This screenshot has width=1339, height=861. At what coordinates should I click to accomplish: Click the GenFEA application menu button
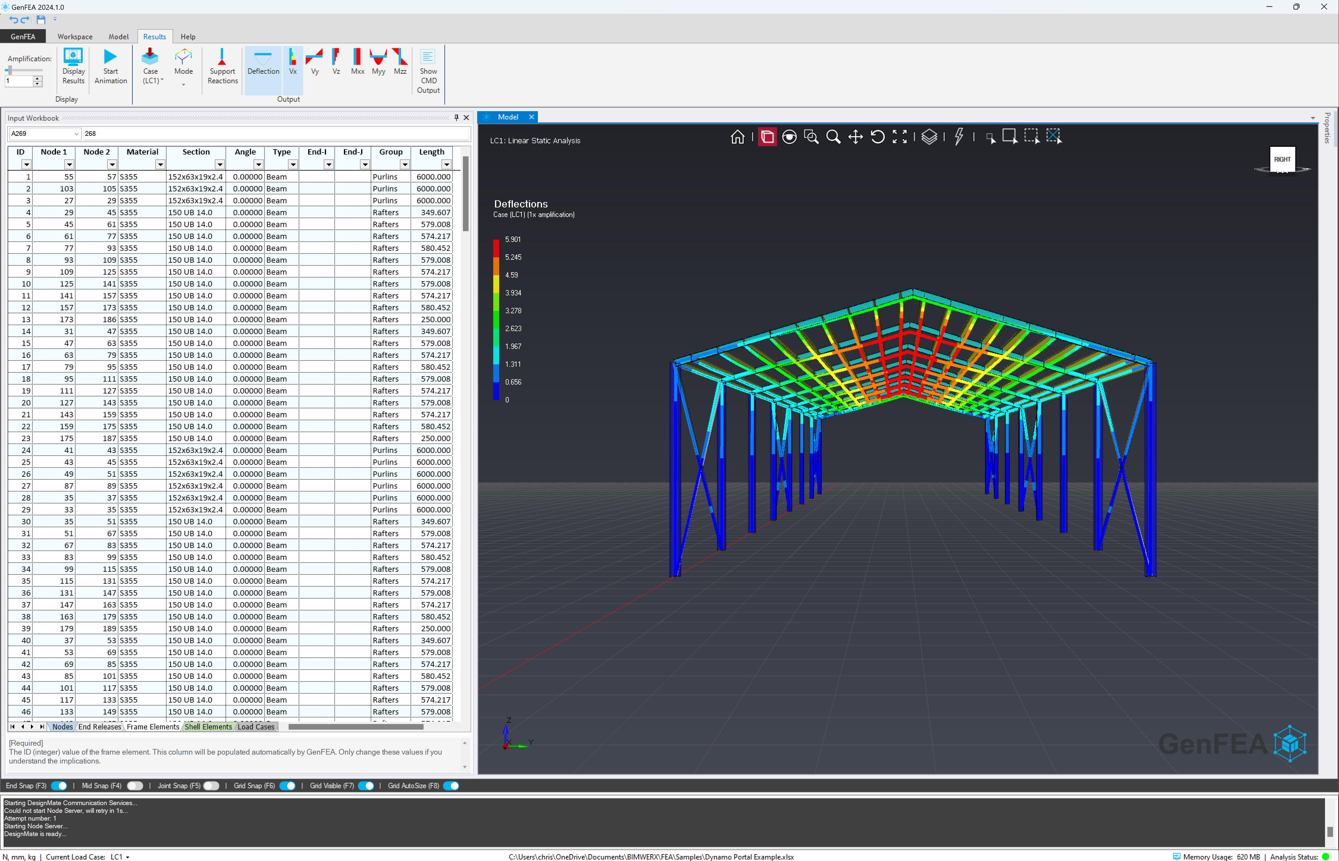coord(23,36)
